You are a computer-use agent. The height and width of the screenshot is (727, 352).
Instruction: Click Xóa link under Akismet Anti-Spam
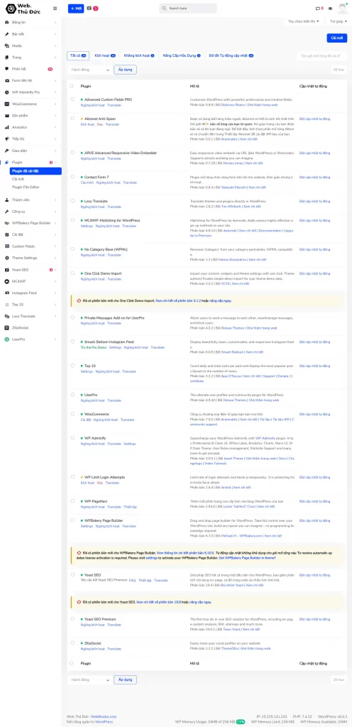100,124
